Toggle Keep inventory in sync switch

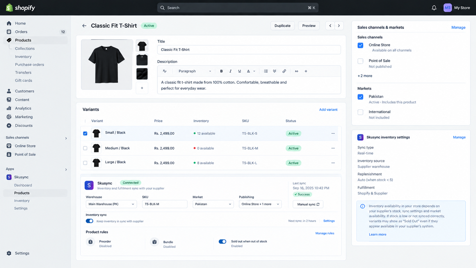point(89,221)
